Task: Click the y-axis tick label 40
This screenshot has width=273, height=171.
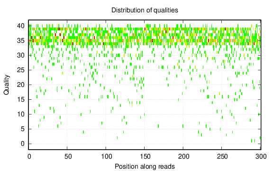Action: click(21, 26)
